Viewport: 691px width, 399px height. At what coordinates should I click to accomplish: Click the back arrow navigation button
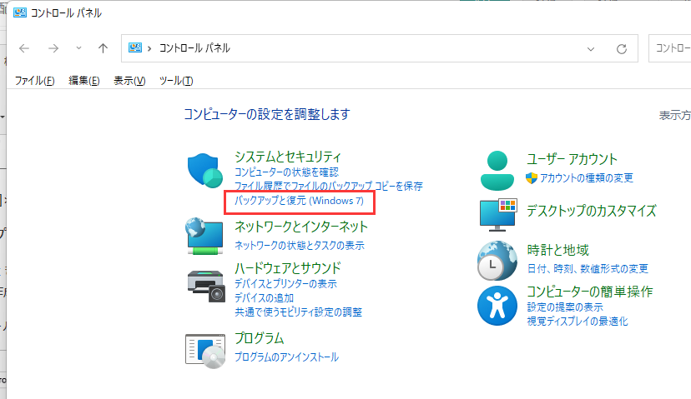pos(24,48)
